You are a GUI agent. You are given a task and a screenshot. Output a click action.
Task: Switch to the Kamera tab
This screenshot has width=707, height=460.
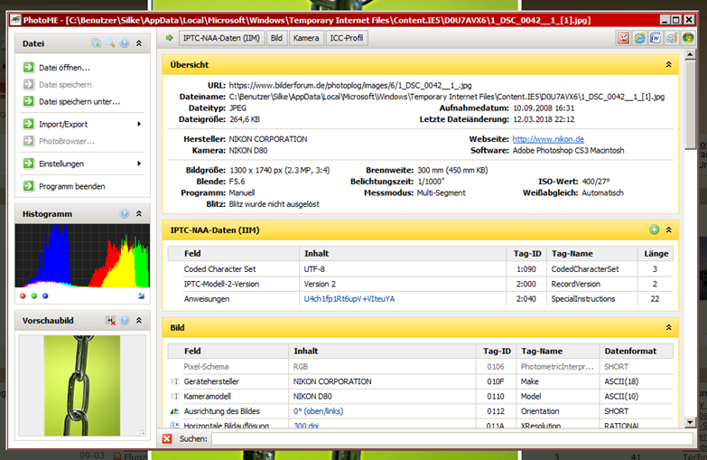pyautogui.click(x=306, y=38)
